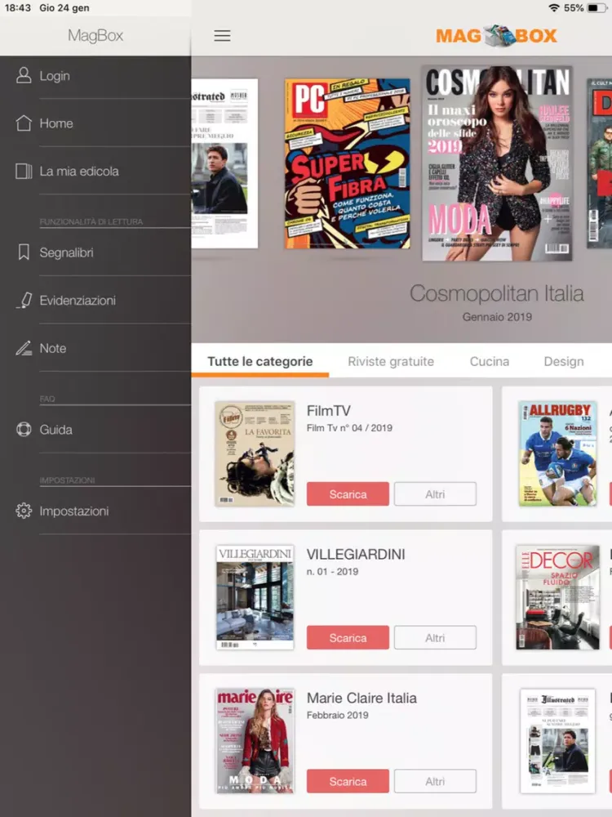Viewport: 612px width, 817px height.
Task: Toggle the hamburger menu icon
Action: [x=222, y=35]
